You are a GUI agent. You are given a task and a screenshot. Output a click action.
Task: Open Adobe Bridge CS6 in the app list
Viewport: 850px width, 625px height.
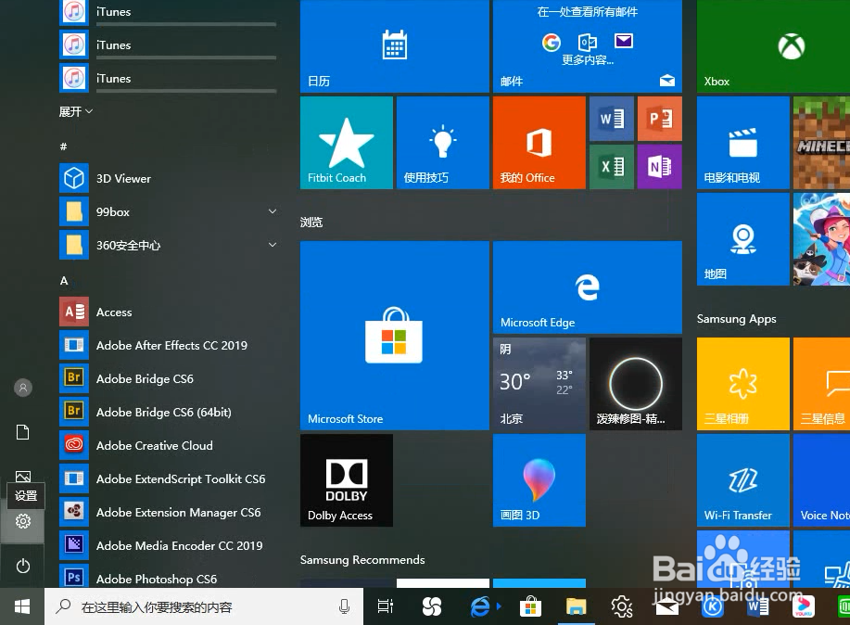click(x=169, y=378)
